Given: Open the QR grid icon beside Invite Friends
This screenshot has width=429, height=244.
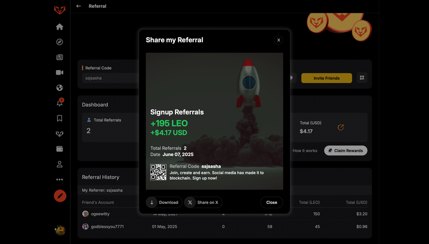Looking at the screenshot, I should 362,78.
